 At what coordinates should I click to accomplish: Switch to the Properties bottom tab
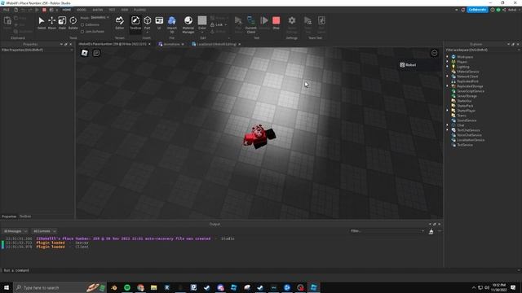[x=9, y=216]
